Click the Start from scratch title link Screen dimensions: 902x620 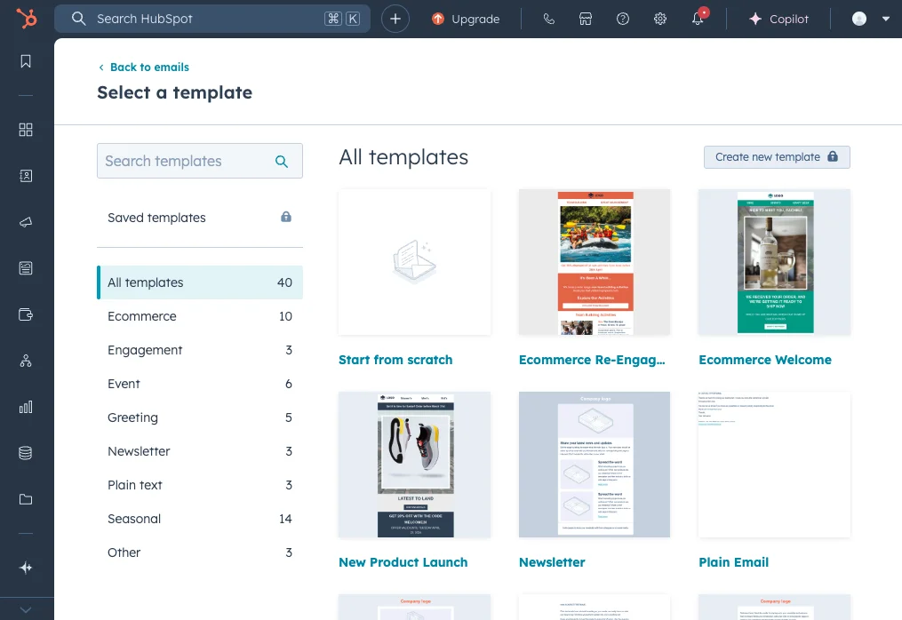click(x=395, y=360)
